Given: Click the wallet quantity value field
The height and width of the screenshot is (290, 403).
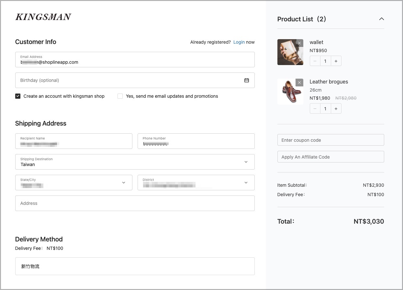Looking at the screenshot, I should tap(325, 61).
